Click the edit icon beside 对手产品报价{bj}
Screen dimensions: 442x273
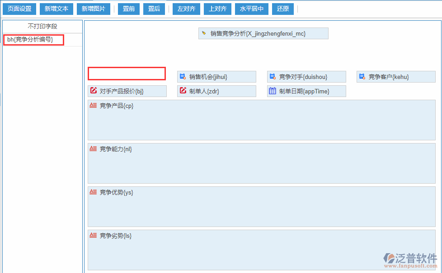(x=93, y=91)
